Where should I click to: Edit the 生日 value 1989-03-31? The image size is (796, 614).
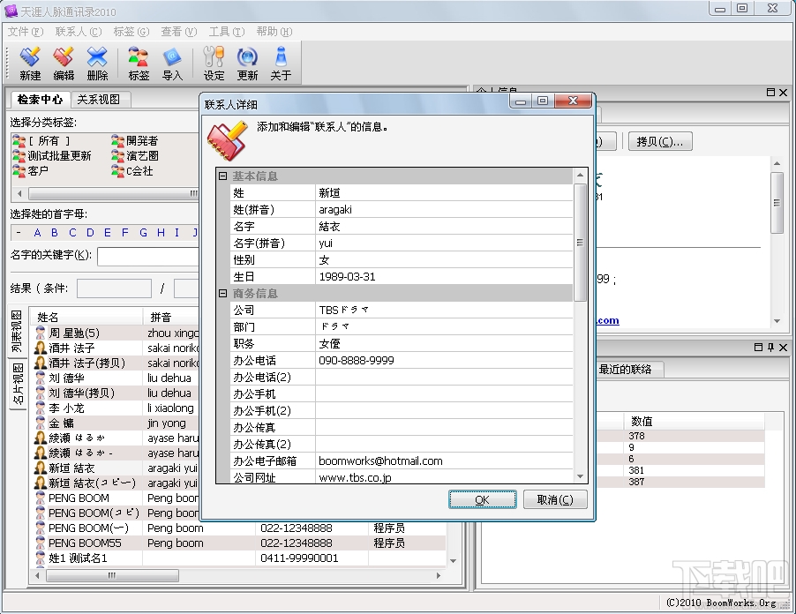(444, 276)
